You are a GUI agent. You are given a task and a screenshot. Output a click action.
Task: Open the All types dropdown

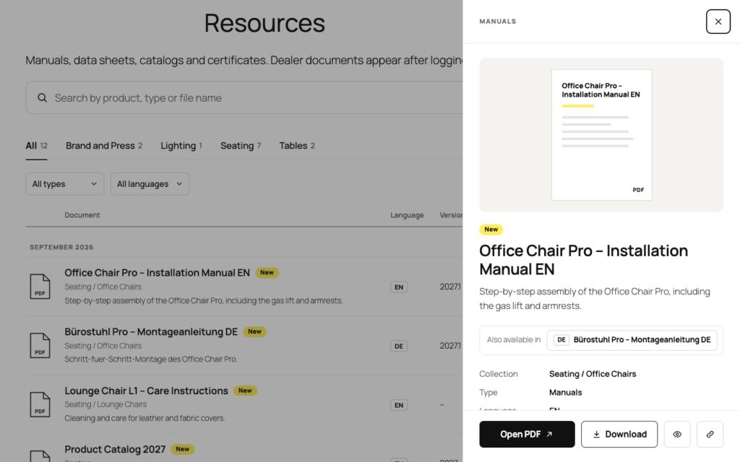tap(64, 184)
